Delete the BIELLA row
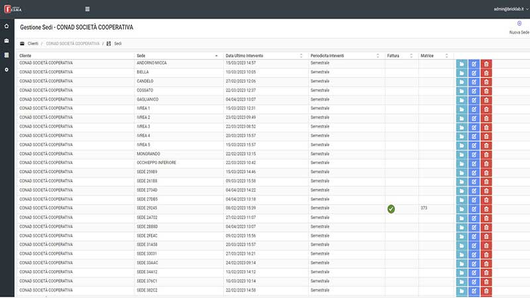The image size is (530, 298). click(x=486, y=73)
